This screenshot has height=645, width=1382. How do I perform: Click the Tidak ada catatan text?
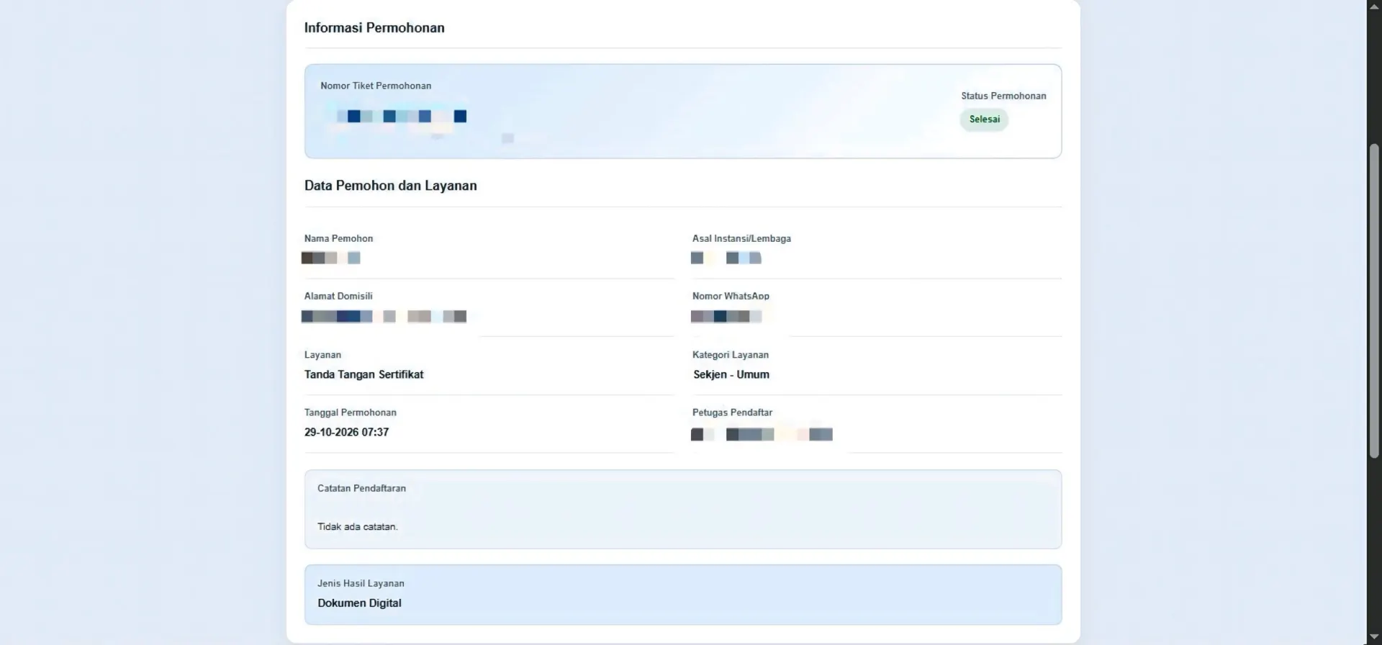coord(358,527)
